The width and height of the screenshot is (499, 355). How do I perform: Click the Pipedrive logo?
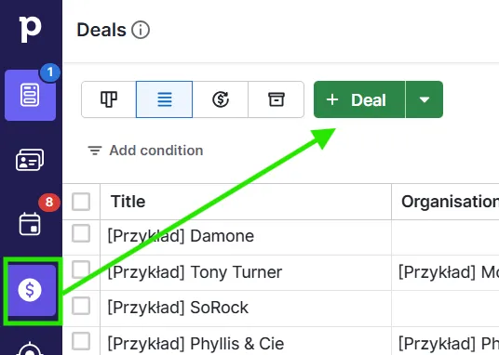30,29
